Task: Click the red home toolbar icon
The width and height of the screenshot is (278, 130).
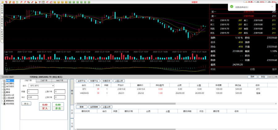Action: pos(6,2)
